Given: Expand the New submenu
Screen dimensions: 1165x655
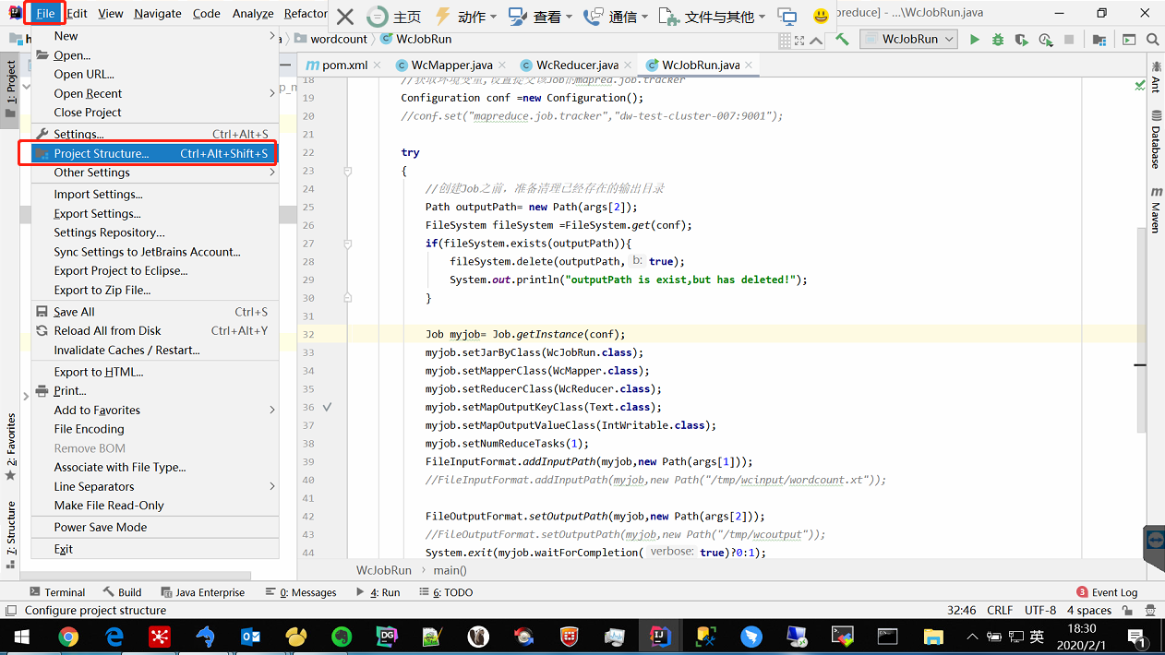Looking at the screenshot, I should tap(154, 36).
